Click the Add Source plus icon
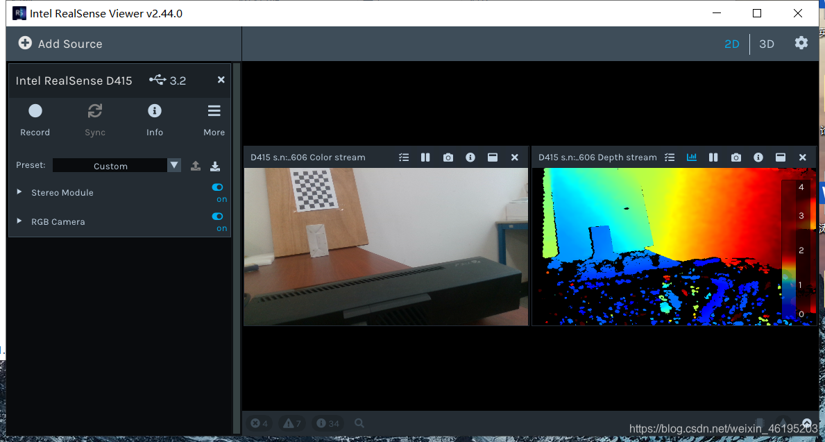 pyautogui.click(x=25, y=43)
